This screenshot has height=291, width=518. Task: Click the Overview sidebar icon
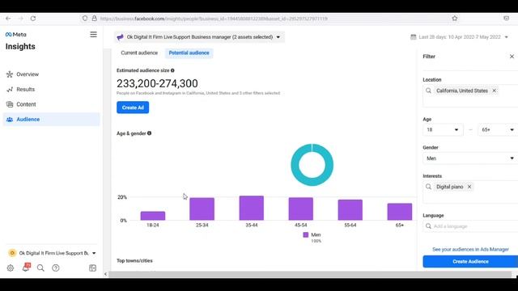(10, 74)
